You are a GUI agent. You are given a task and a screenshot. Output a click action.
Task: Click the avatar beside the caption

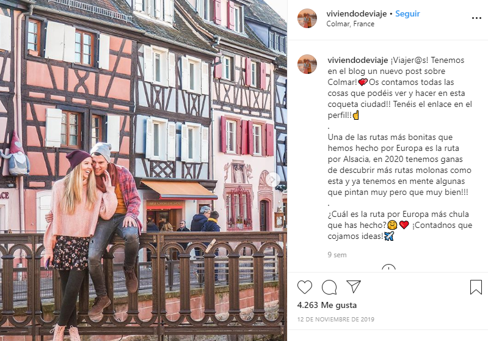(x=307, y=64)
